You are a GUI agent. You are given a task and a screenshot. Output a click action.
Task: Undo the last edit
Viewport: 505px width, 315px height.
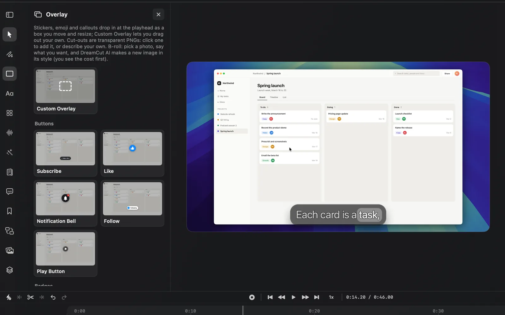coord(53,297)
